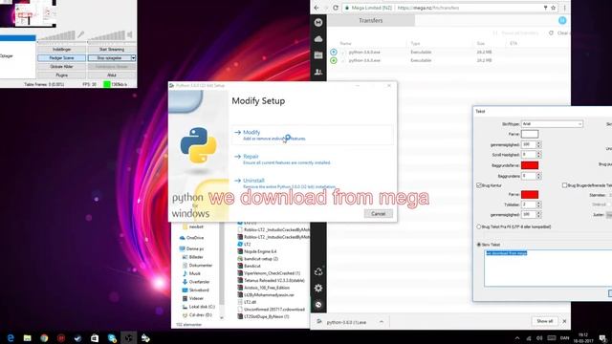
Task: Click the text entry box in Tekst dialog
Action: [548, 269]
